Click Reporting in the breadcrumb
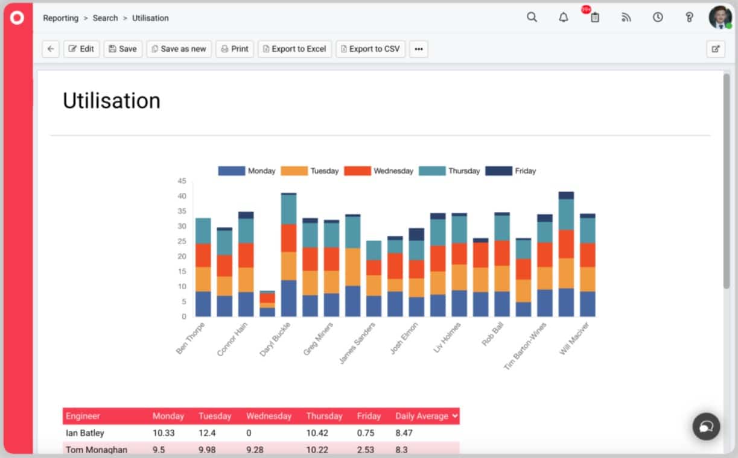Screen dimensions: 738x458 (x=61, y=18)
